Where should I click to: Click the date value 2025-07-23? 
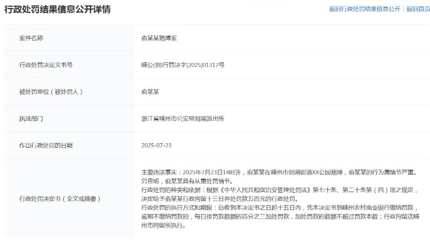coord(156,145)
